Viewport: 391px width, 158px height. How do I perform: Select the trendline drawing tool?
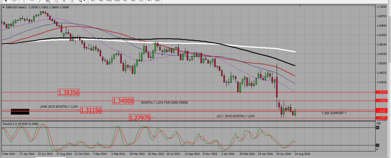40,1
